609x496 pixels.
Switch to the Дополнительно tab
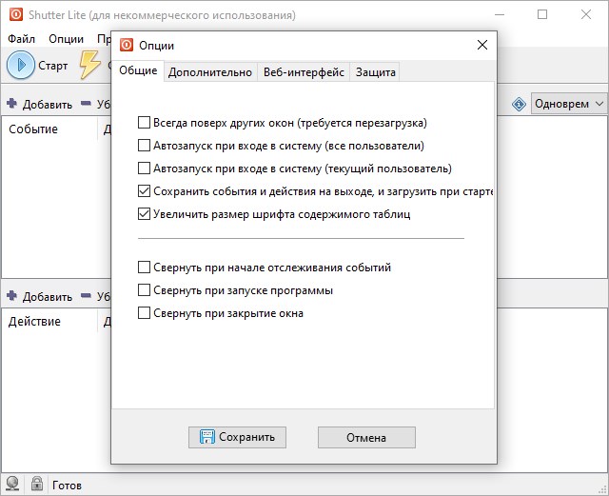pyautogui.click(x=210, y=72)
